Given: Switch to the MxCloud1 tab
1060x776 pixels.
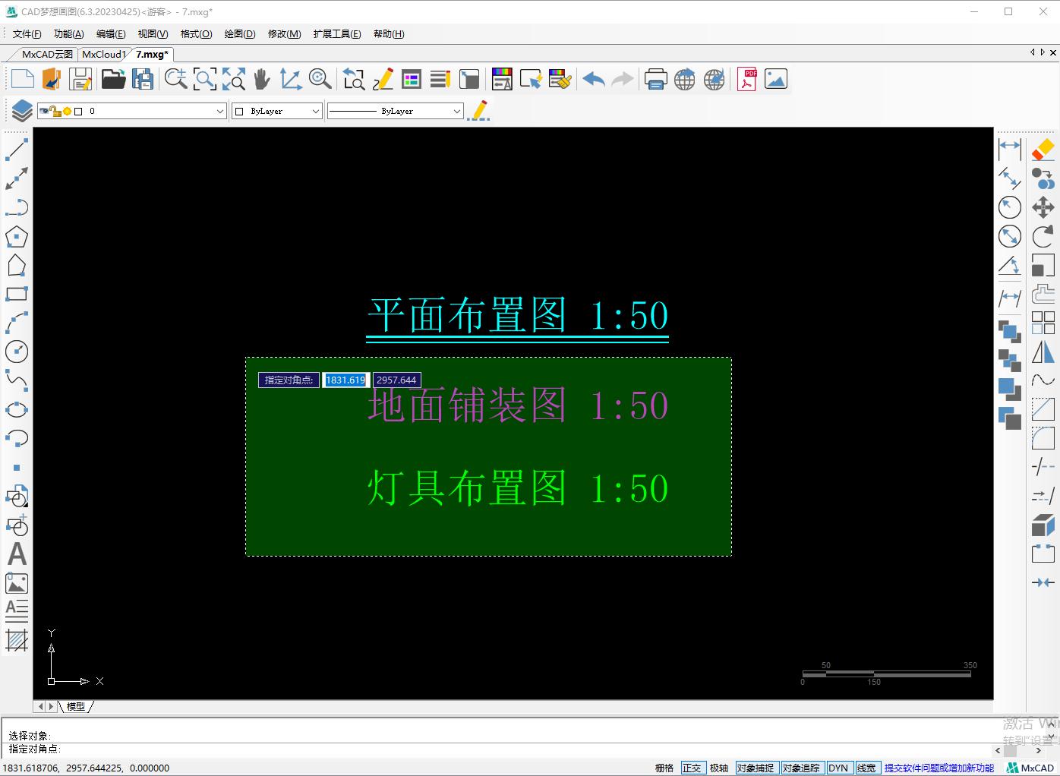Looking at the screenshot, I should tap(104, 54).
